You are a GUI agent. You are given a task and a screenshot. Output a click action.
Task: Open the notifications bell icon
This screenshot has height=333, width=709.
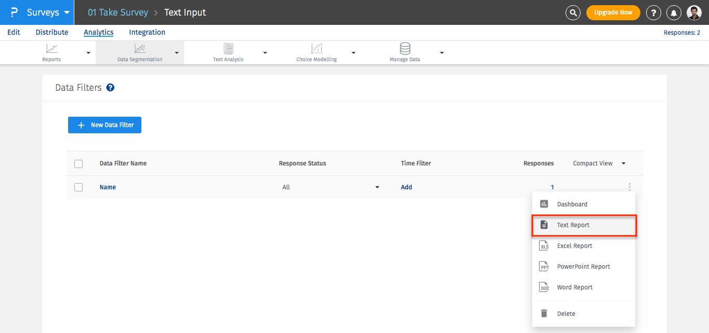[x=674, y=12]
